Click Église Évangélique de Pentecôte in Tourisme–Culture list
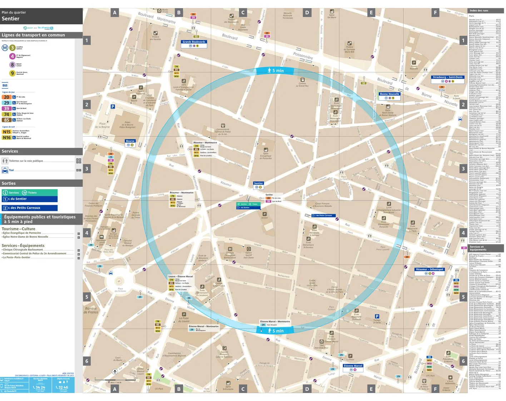 point(22,233)
